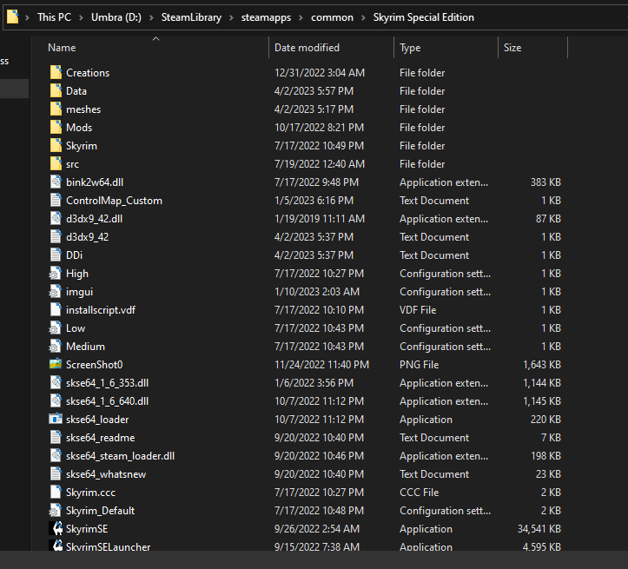Click the Mods folder icon

(56, 128)
